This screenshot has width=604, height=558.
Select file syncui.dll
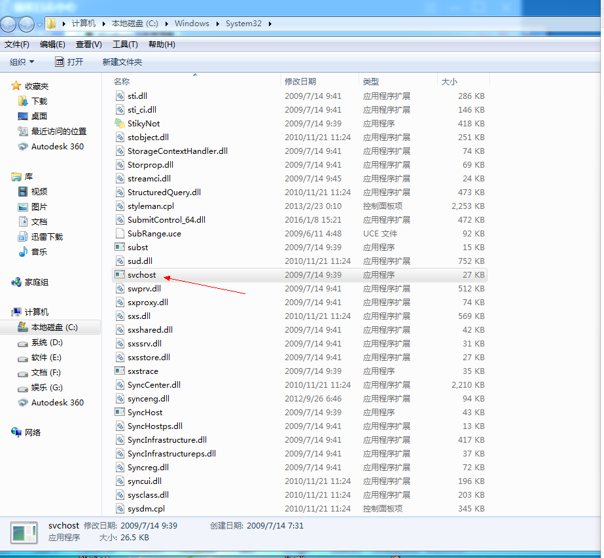[145, 481]
